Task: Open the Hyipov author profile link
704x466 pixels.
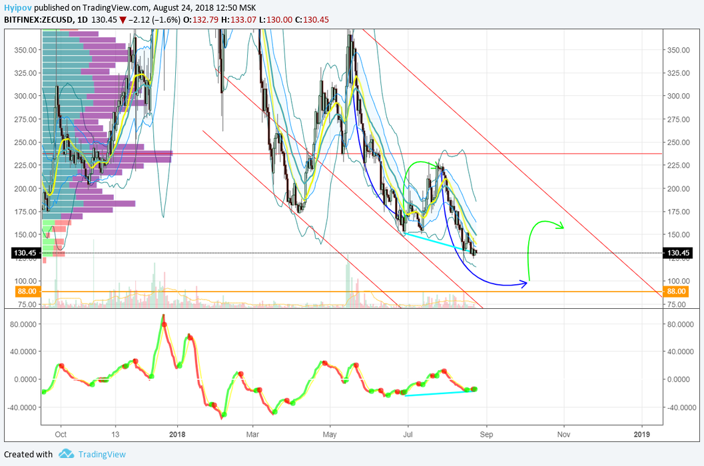Action: [17, 7]
